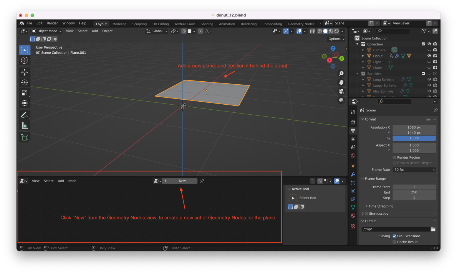Screen dimensions: 457x273
Task: Hide the Donut object in outliner
Action: (429, 56)
